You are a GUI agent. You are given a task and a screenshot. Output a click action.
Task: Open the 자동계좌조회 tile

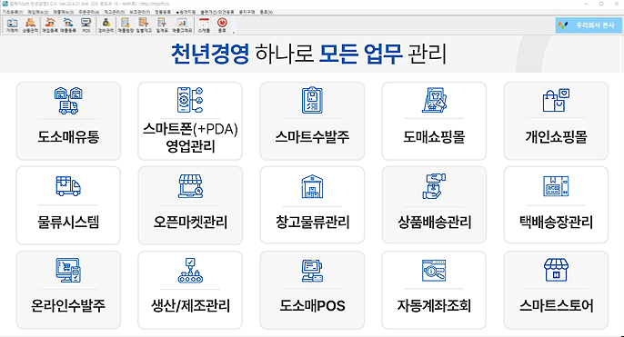click(434, 290)
